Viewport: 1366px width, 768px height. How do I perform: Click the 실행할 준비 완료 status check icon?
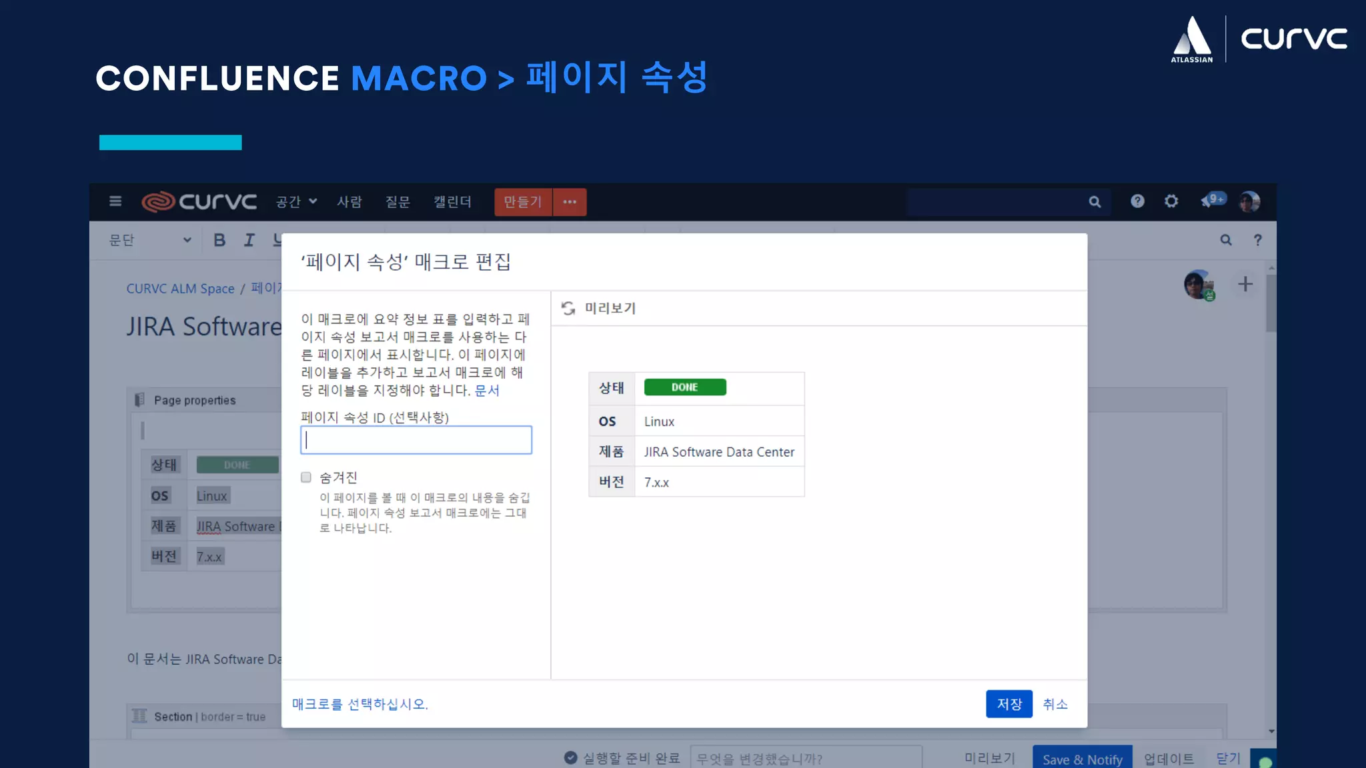[570, 757]
